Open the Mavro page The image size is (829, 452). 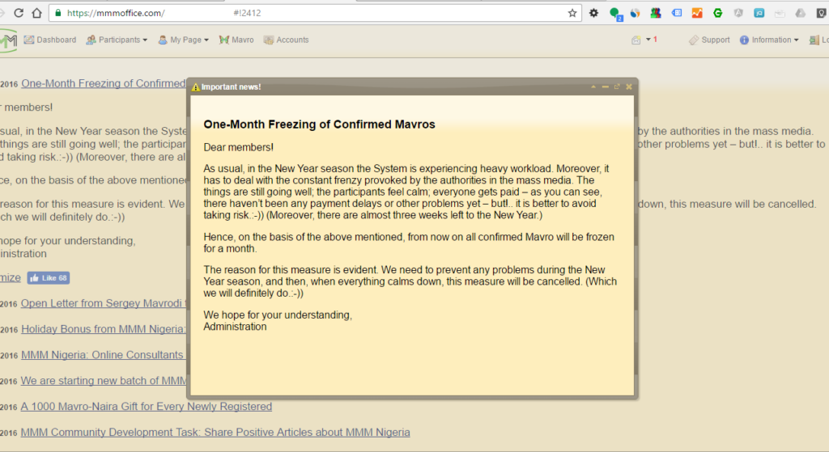point(236,40)
